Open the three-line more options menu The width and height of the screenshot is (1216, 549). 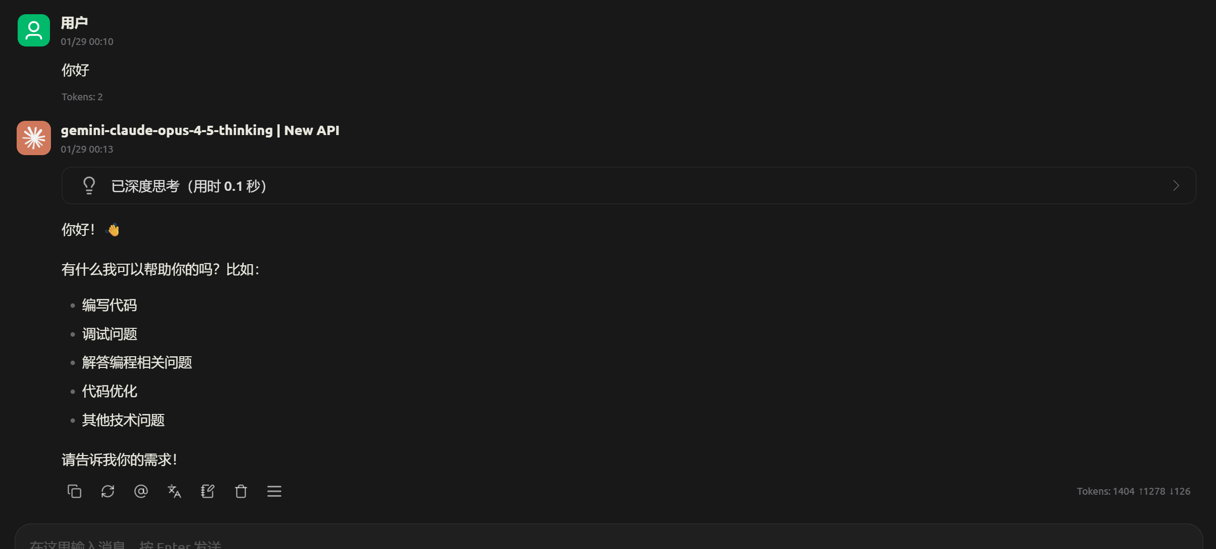274,491
